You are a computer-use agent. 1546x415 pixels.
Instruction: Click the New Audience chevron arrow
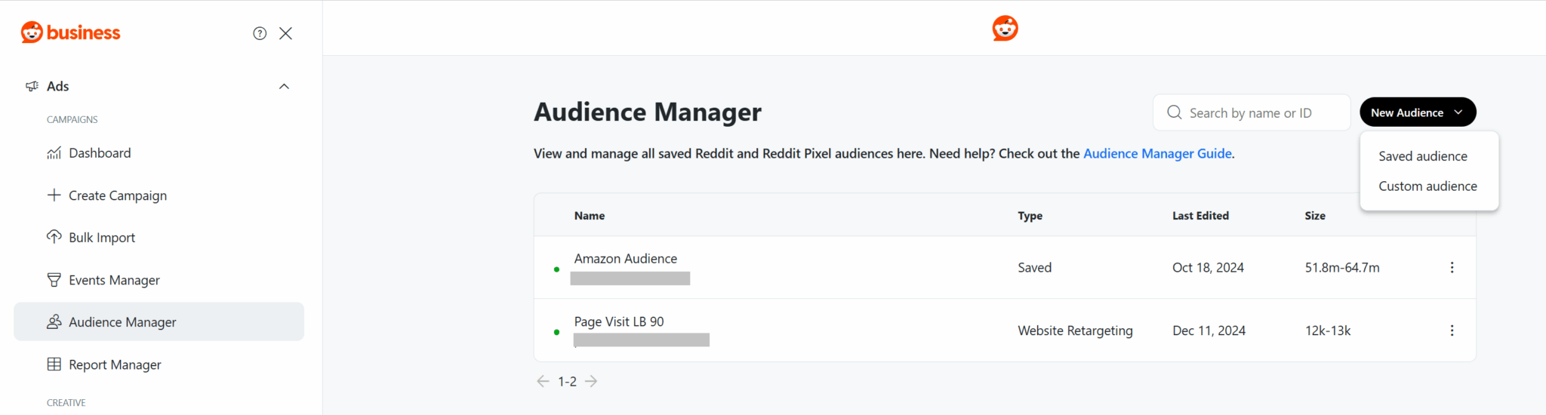(x=1458, y=112)
